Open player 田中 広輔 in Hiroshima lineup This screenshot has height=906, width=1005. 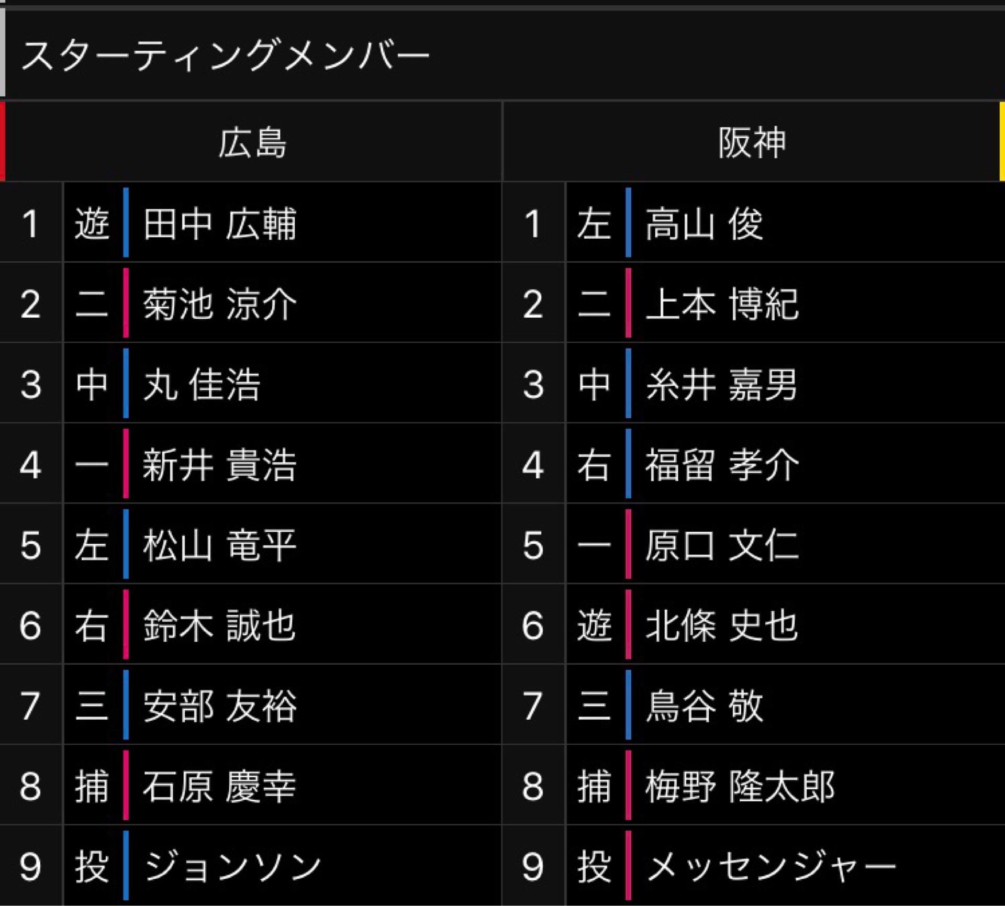(x=220, y=223)
